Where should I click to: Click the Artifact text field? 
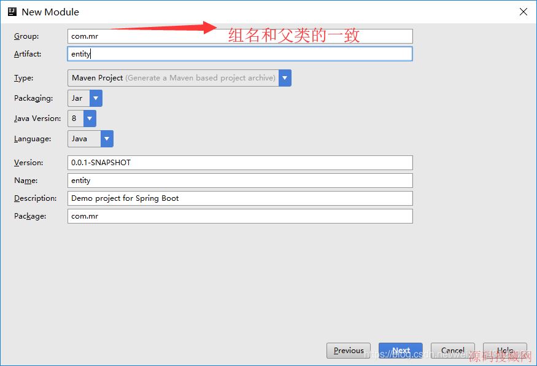tap(240, 54)
